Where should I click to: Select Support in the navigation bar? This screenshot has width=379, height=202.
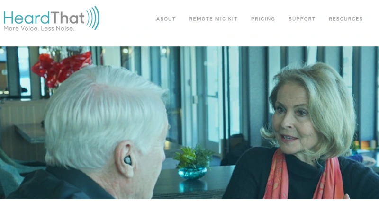[x=302, y=19]
